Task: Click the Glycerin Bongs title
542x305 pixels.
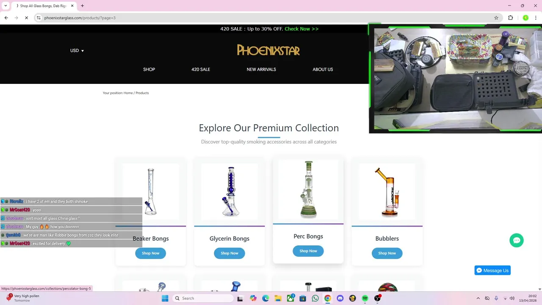Action: click(x=230, y=238)
